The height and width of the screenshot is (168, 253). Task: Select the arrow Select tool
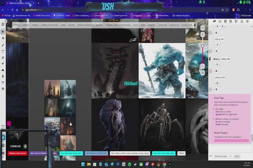3,31
